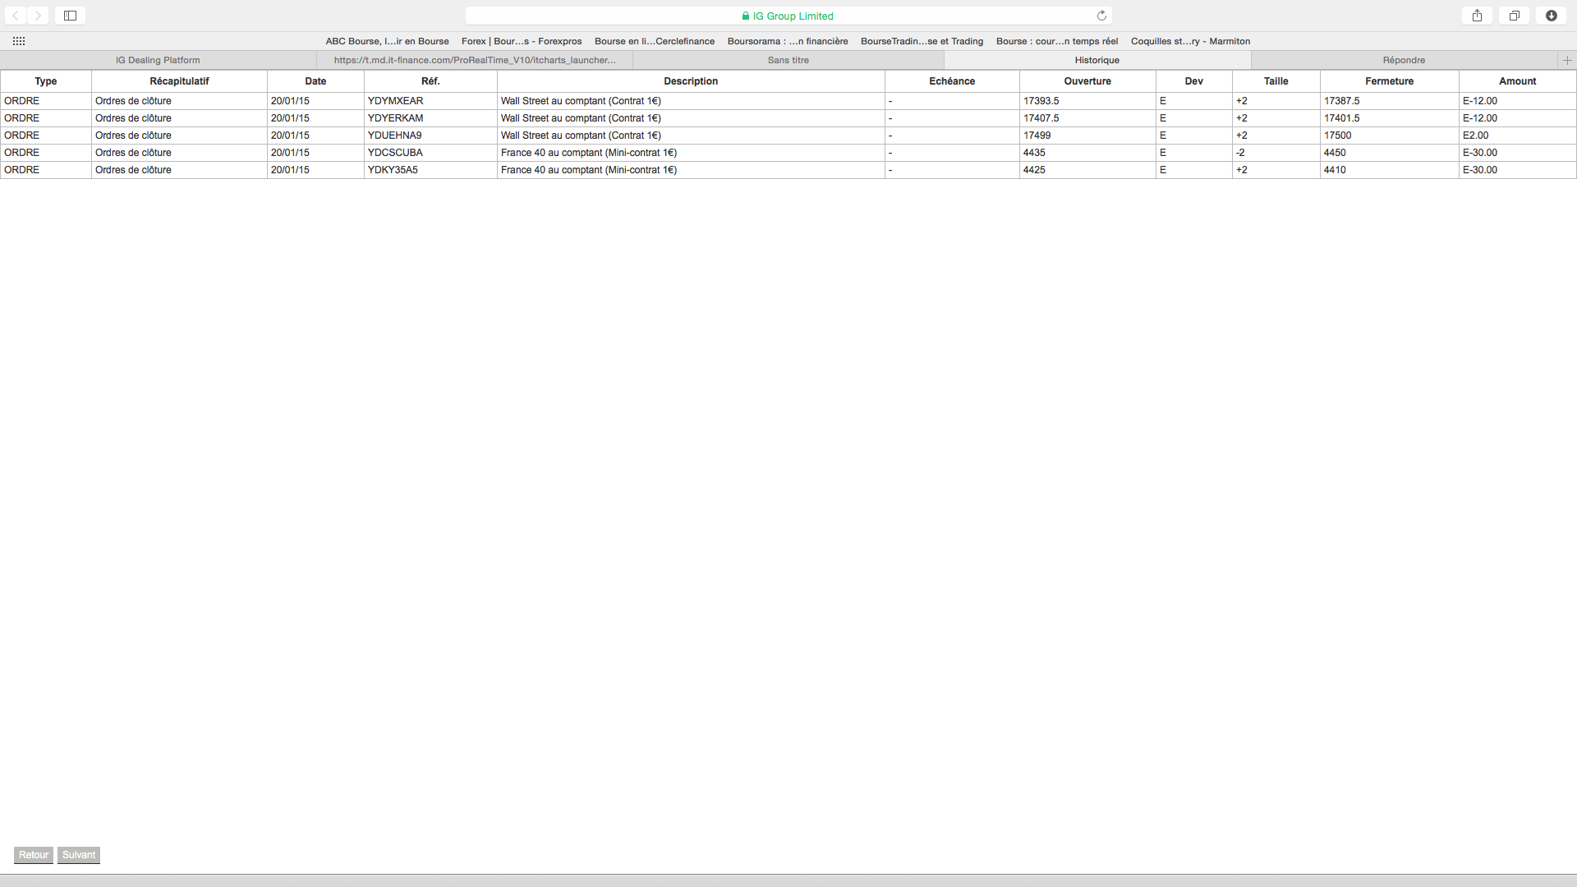Open the Downloads icon
The height and width of the screenshot is (887, 1577).
(1551, 16)
